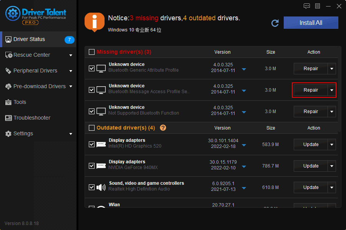Repair the Bluetooth Message Access Profile driver
346x230 pixels.
pos(311,90)
